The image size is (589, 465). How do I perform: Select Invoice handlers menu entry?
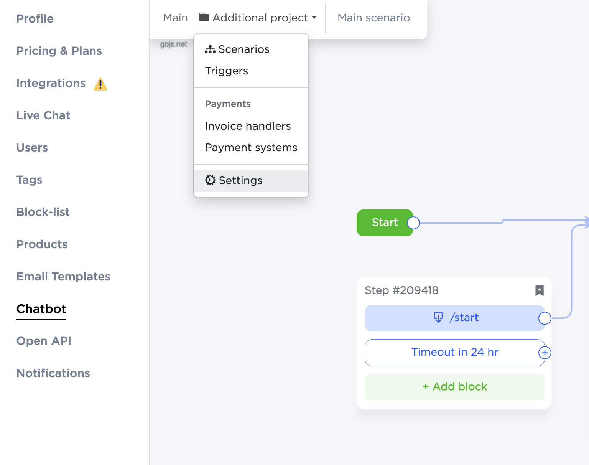(x=248, y=126)
